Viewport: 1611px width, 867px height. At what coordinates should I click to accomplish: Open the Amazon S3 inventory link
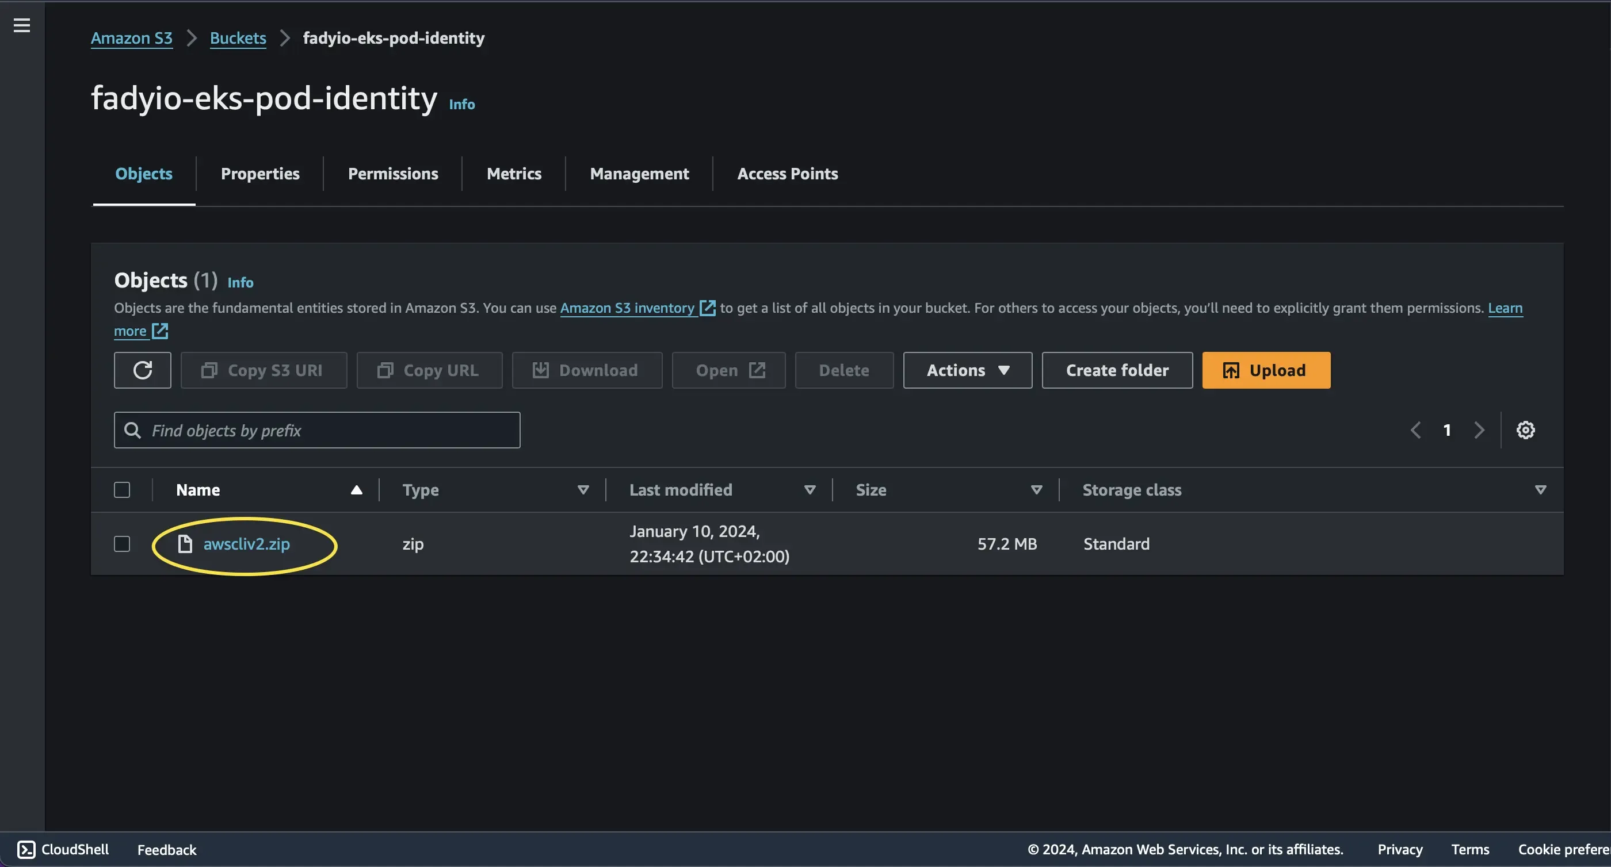(x=627, y=308)
